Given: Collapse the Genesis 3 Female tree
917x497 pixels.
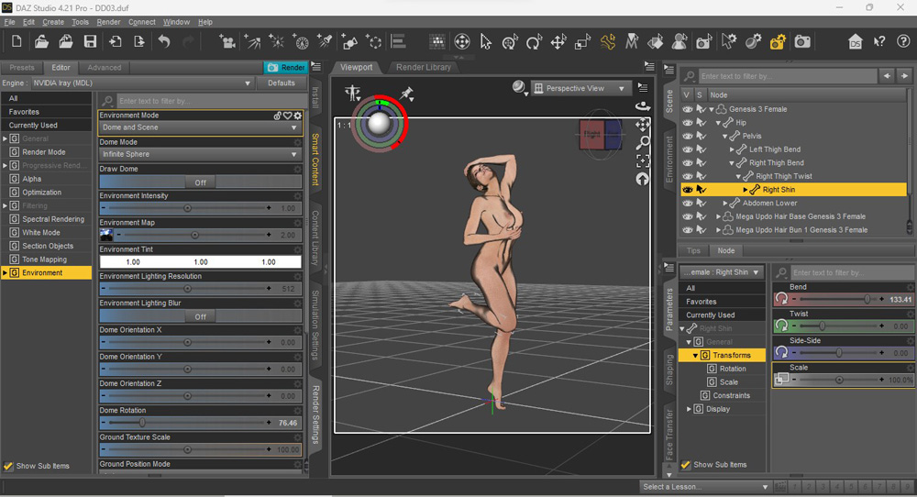Looking at the screenshot, I should [x=712, y=109].
